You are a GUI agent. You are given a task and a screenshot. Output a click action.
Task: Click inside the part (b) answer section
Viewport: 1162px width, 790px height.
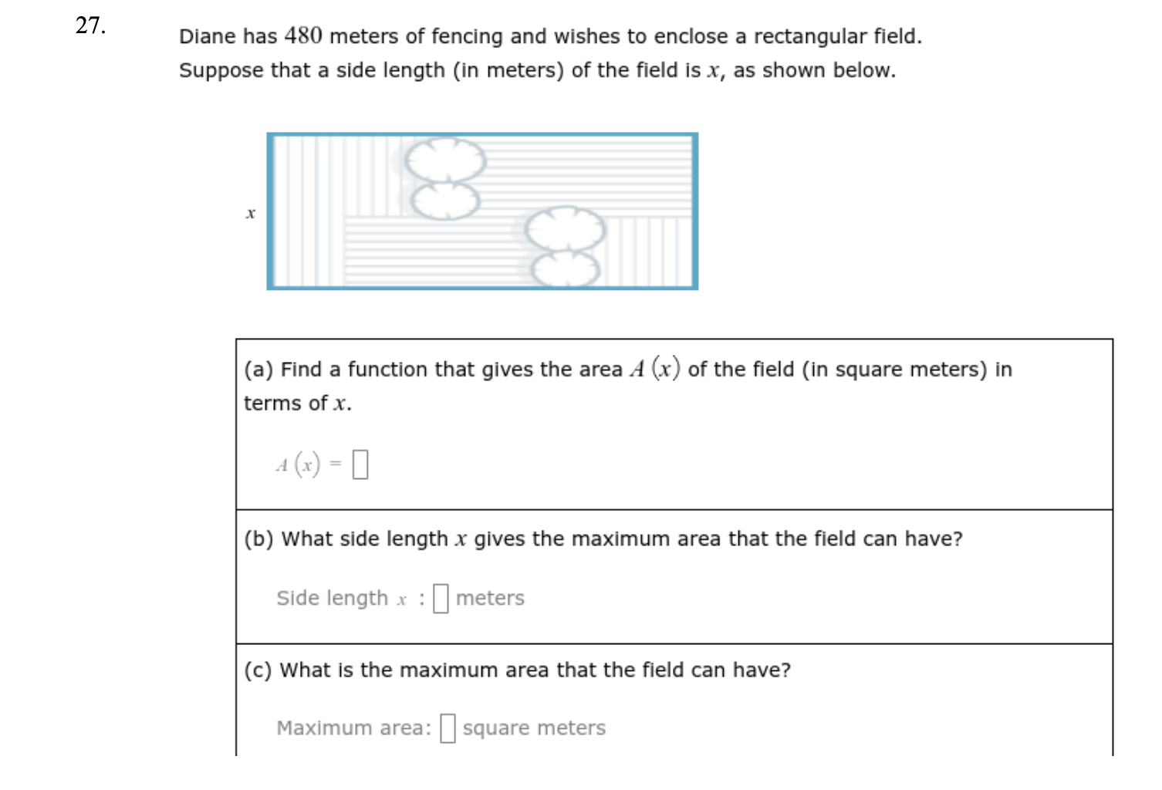[x=671, y=571]
